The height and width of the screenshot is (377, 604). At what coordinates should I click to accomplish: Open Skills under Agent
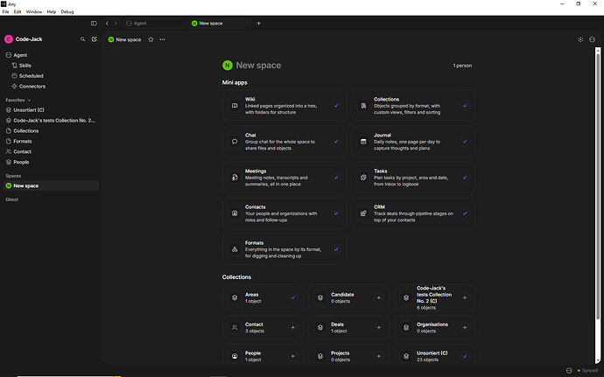51,66
